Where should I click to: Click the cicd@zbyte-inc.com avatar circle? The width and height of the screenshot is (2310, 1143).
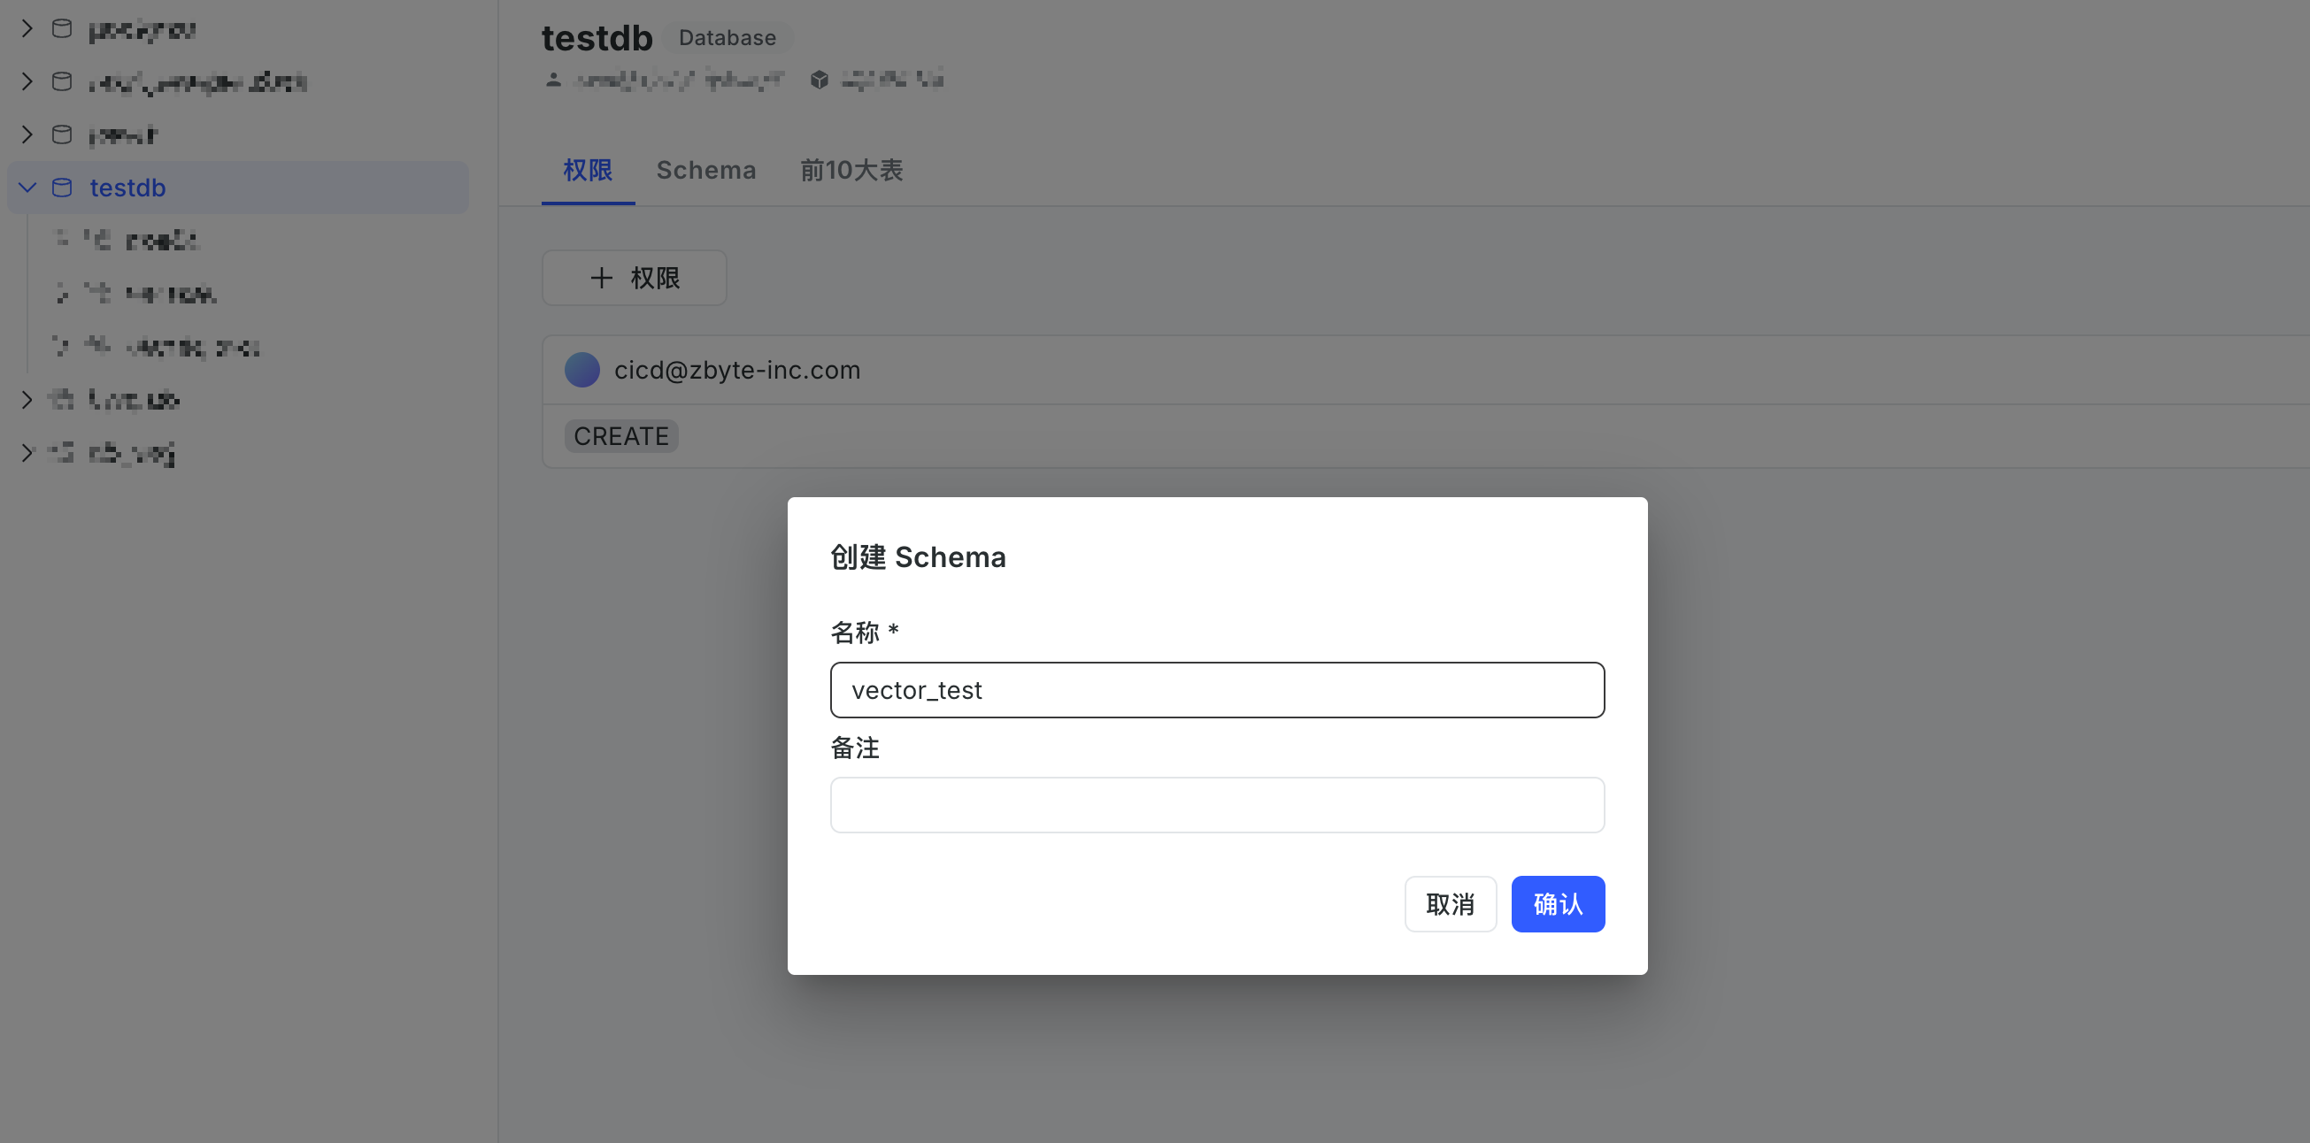(x=582, y=369)
